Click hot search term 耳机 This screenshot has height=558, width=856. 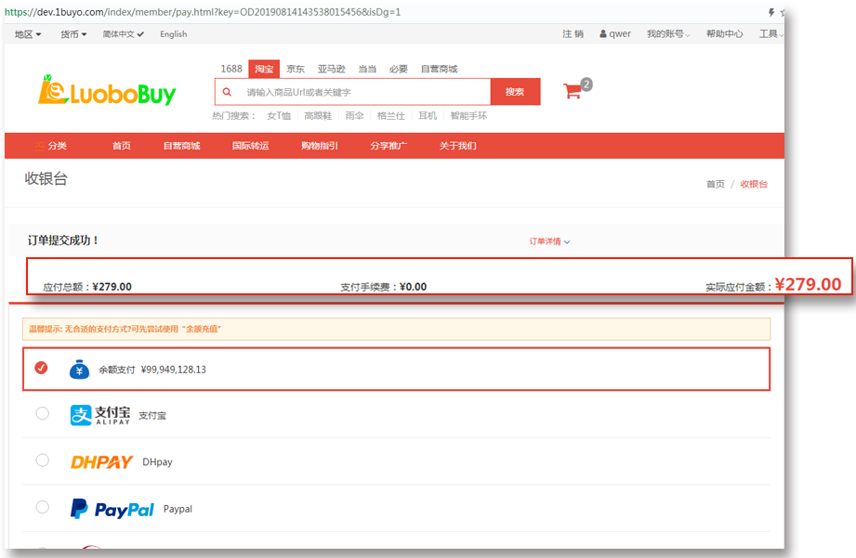click(x=428, y=116)
